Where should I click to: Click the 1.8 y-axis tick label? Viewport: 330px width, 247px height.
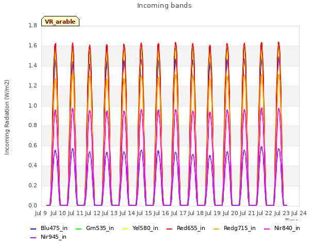coord(32,25)
